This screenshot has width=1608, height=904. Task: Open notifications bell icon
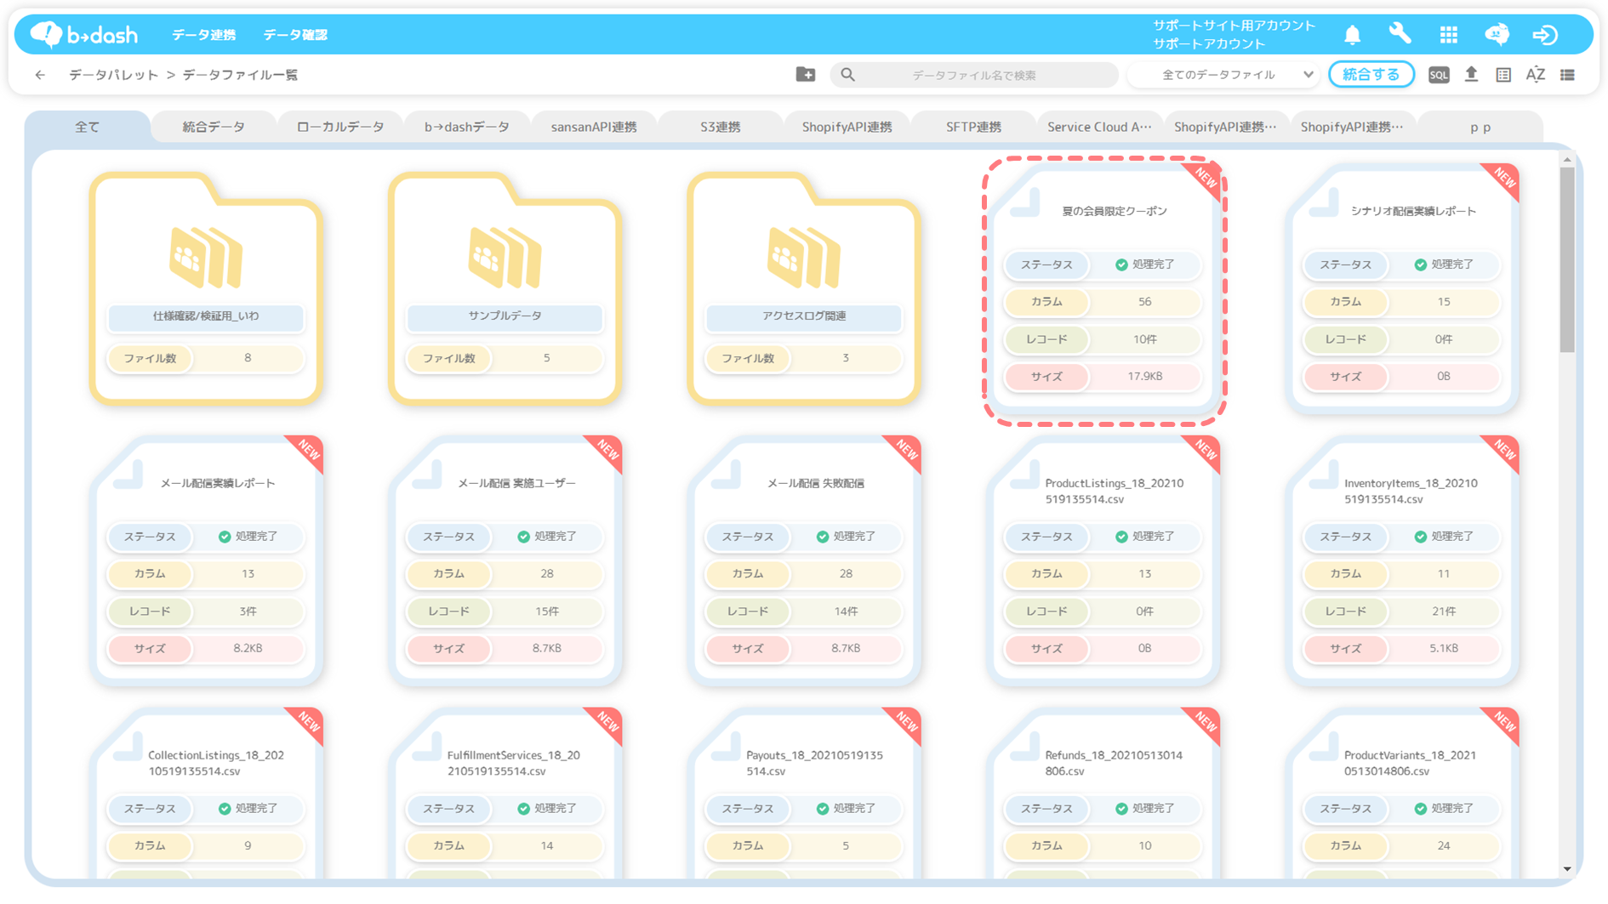tap(1352, 34)
